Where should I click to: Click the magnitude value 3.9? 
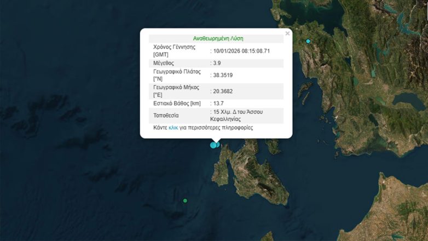[x=218, y=63]
